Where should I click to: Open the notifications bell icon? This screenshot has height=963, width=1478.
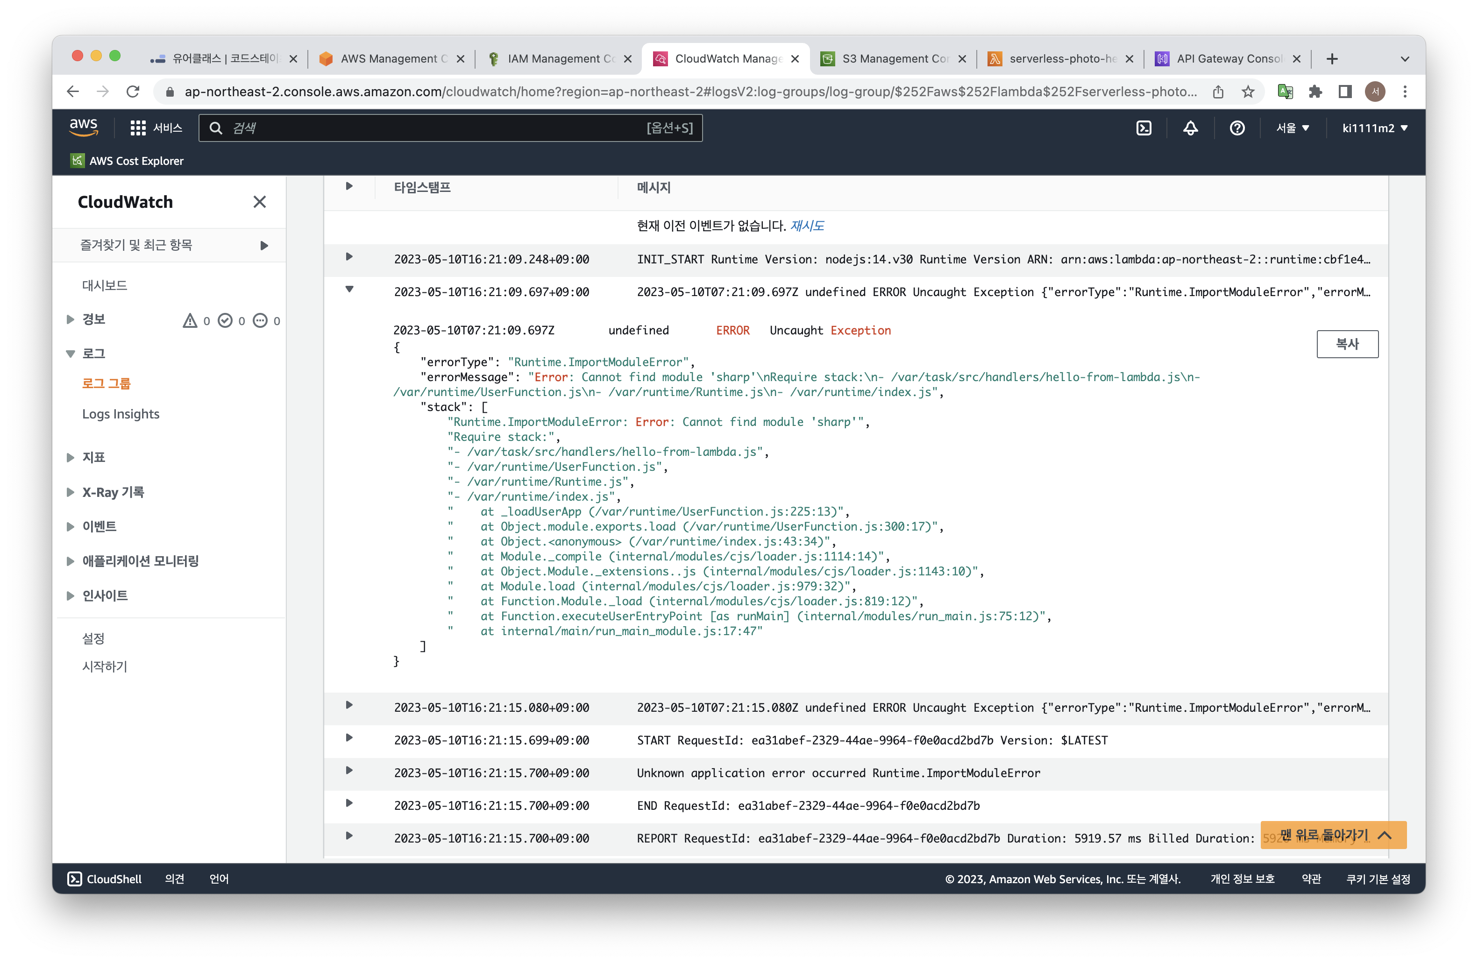pyautogui.click(x=1190, y=128)
